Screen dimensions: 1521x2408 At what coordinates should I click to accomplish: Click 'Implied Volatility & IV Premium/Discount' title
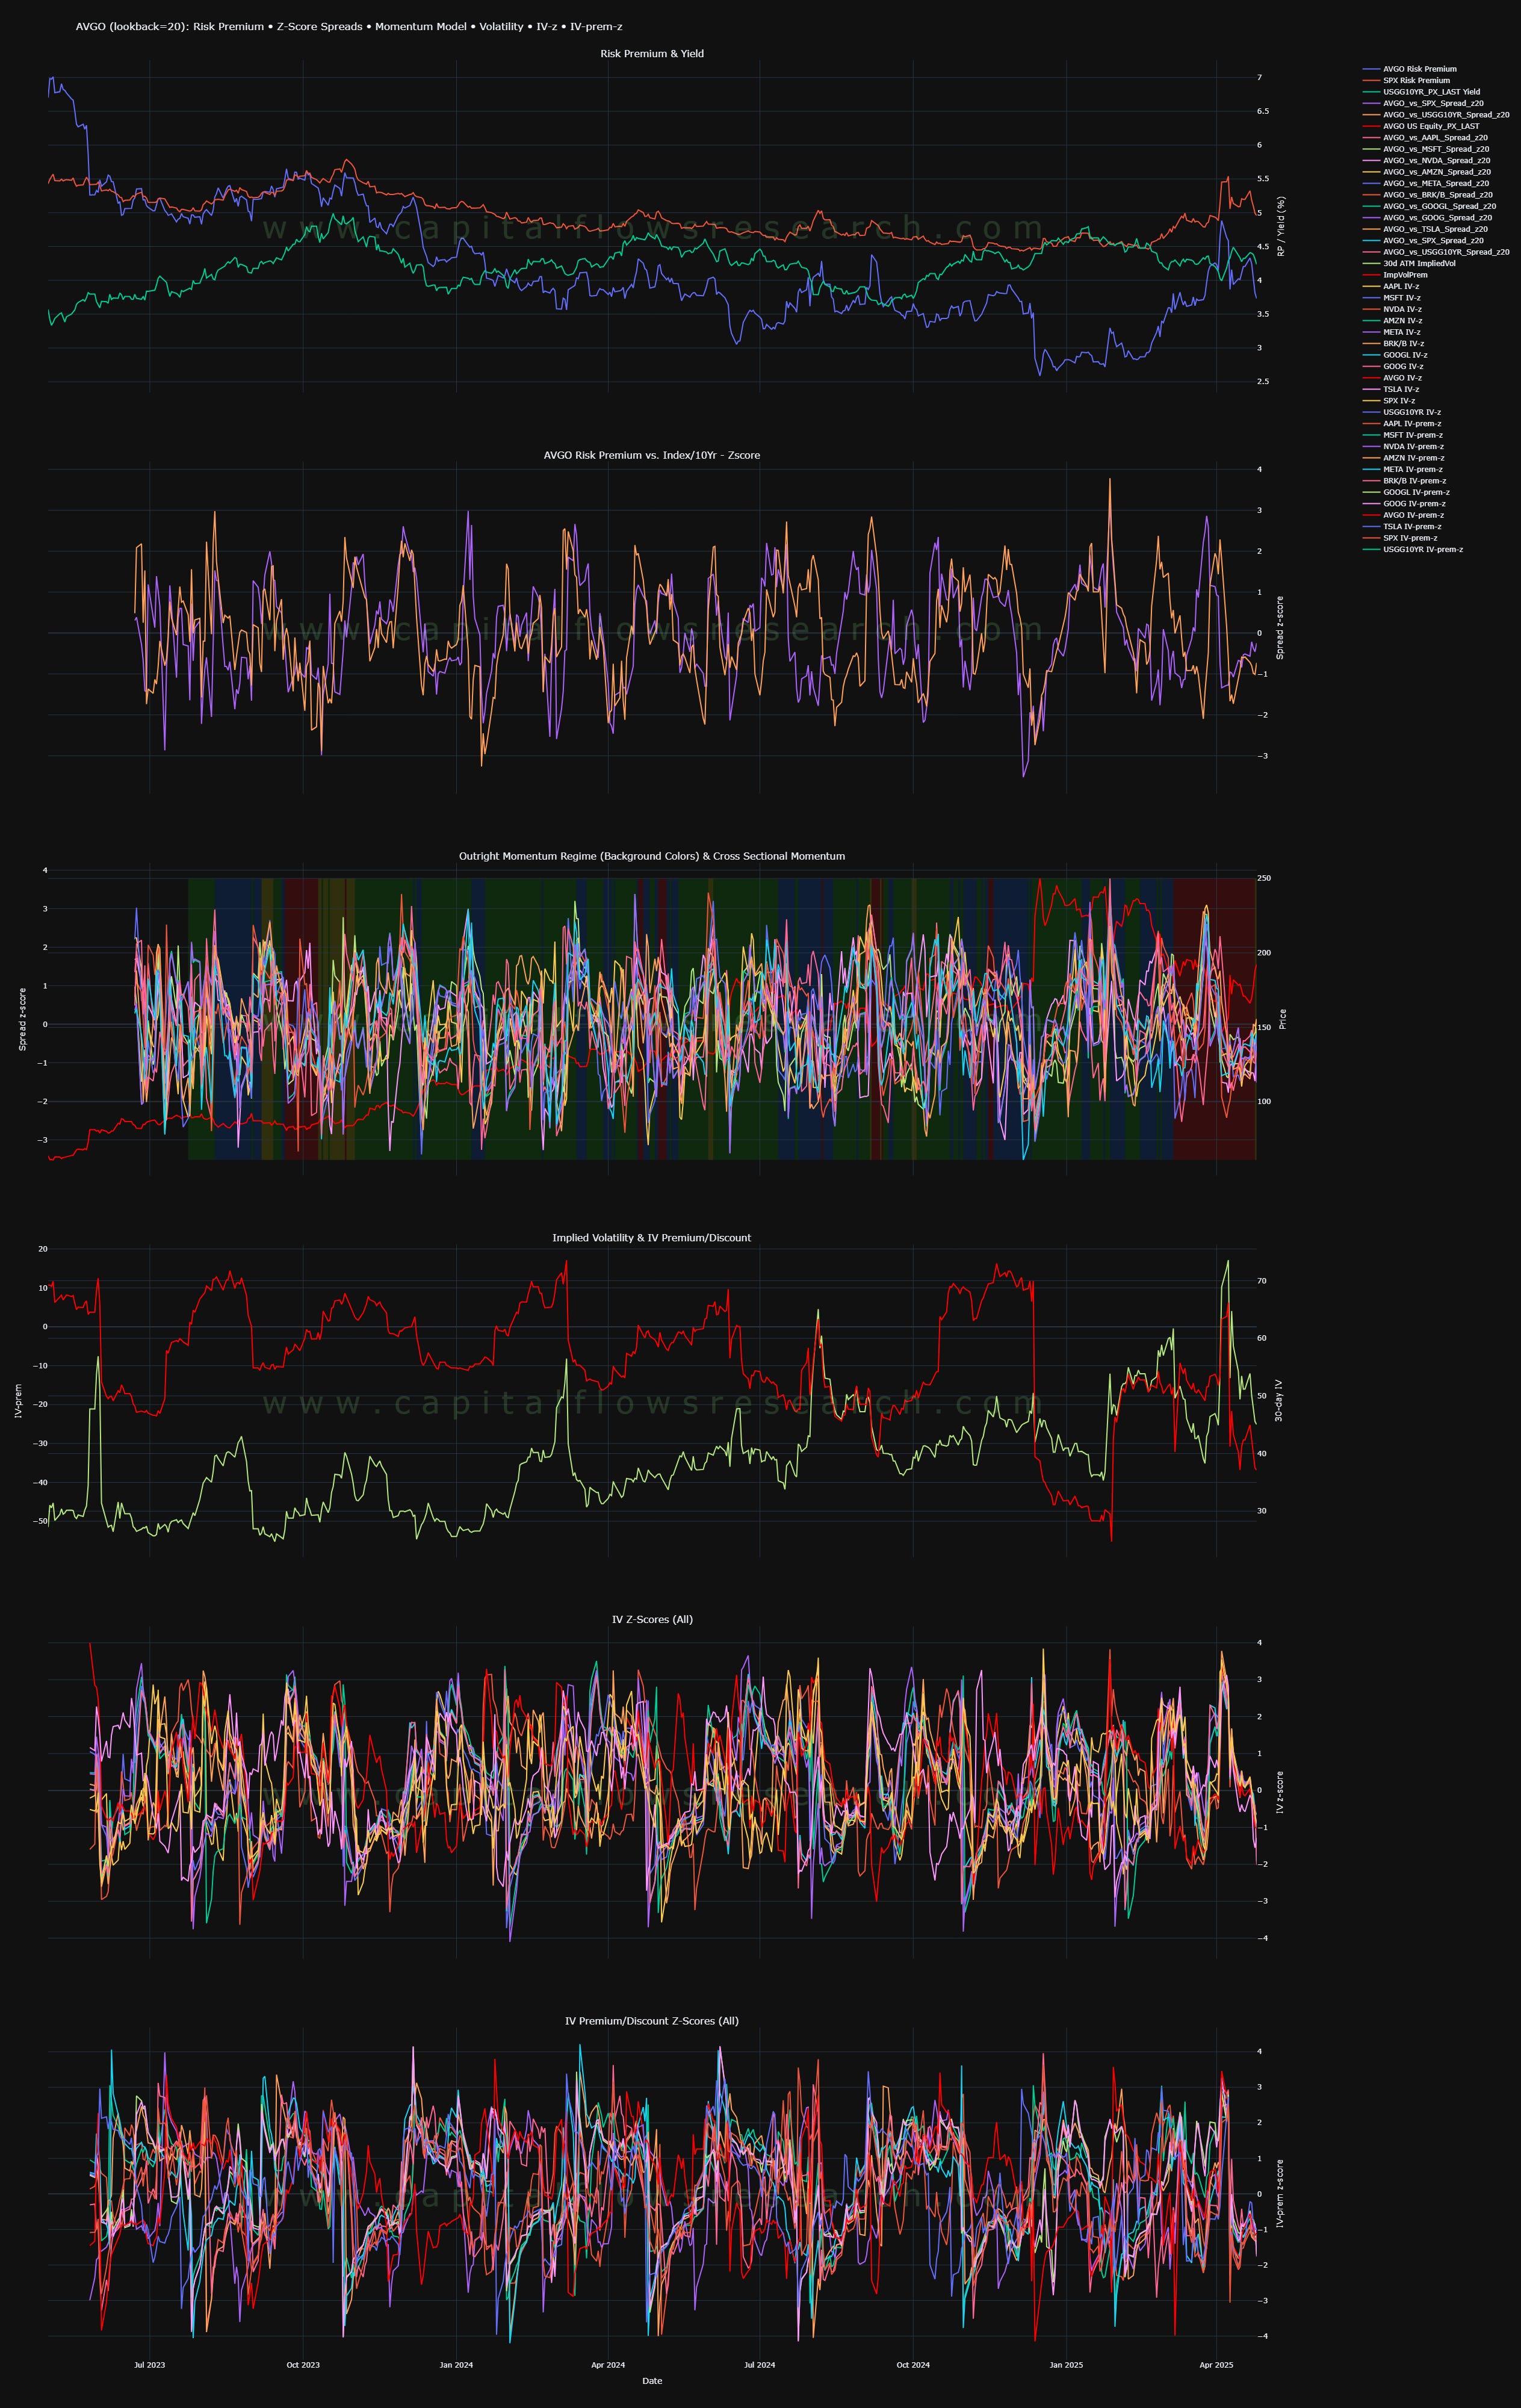[x=652, y=1238]
